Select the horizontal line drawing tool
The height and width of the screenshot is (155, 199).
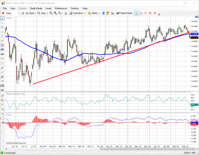(2, 32)
